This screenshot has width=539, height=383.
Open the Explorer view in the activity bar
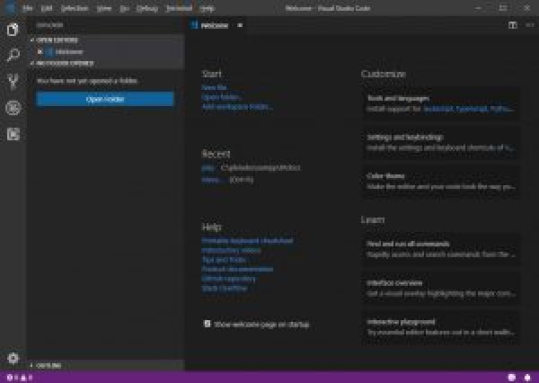coord(13,30)
